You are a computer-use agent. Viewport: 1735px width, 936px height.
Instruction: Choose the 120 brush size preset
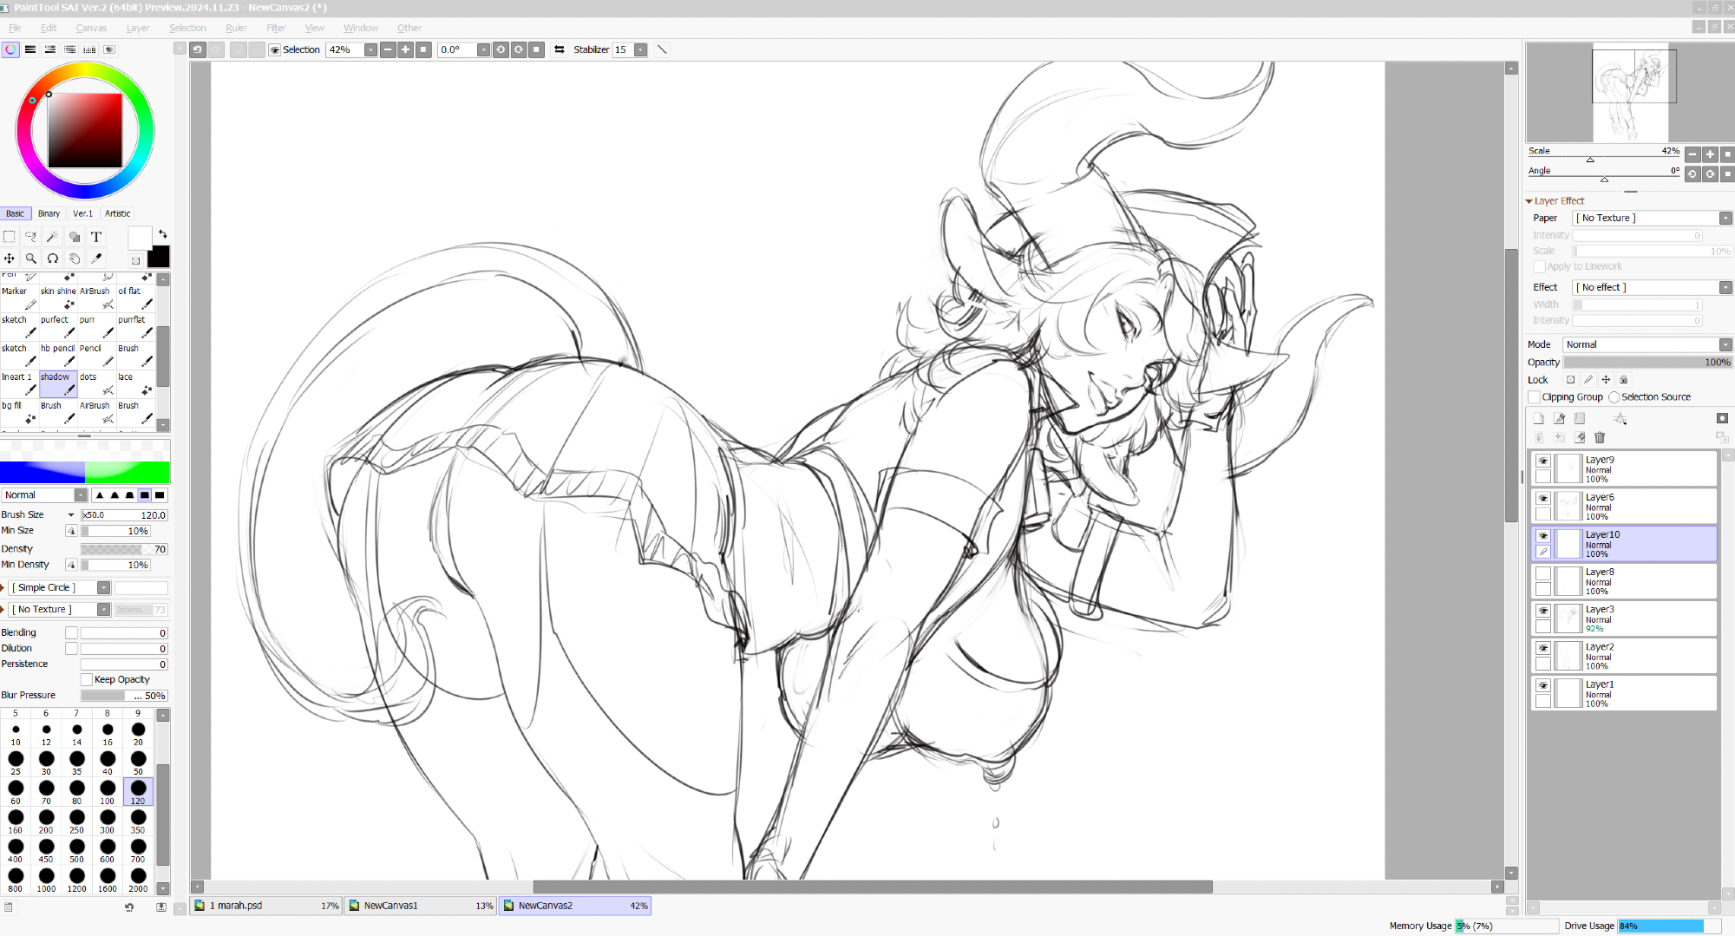point(138,791)
